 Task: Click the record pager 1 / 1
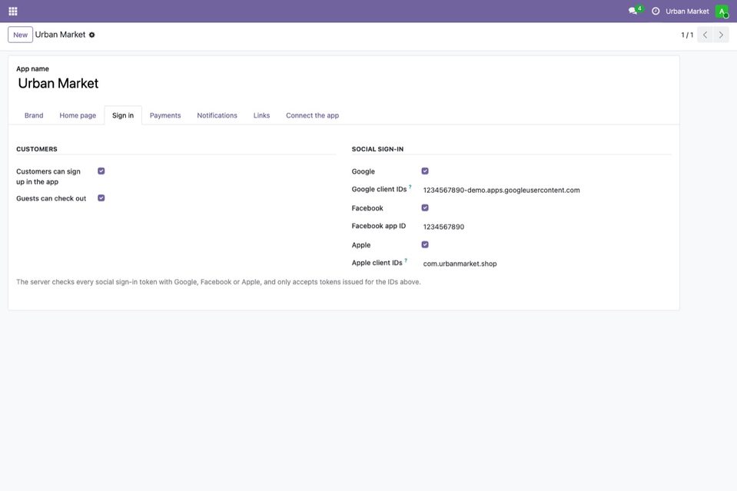(x=687, y=35)
